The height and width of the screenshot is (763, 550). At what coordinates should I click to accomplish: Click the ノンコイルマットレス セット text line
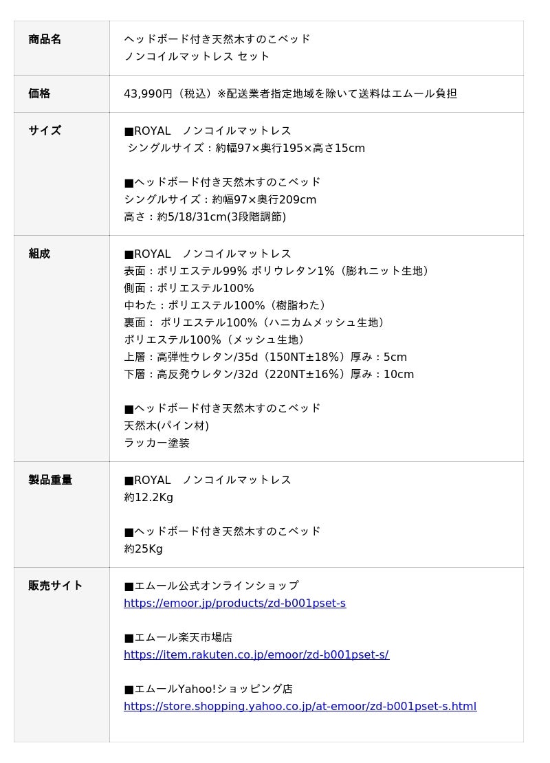tap(197, 56)
